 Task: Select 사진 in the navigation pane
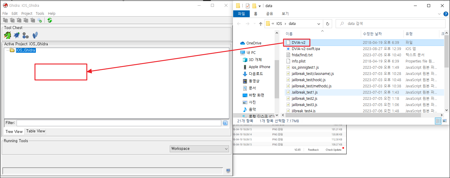[x=249, y=102]
